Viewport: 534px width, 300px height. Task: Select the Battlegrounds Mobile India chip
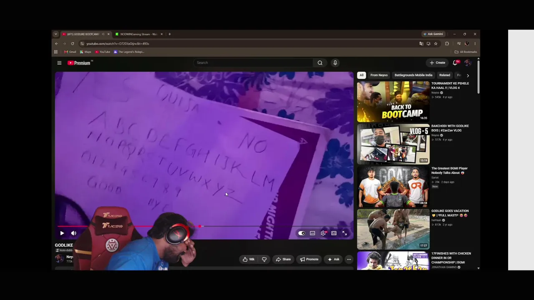pos(413,75)
